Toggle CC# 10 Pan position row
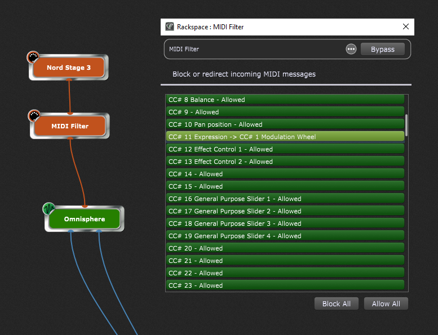Image resolution: width=438 pixels, height=335 pixels. [x=285, y=124]
